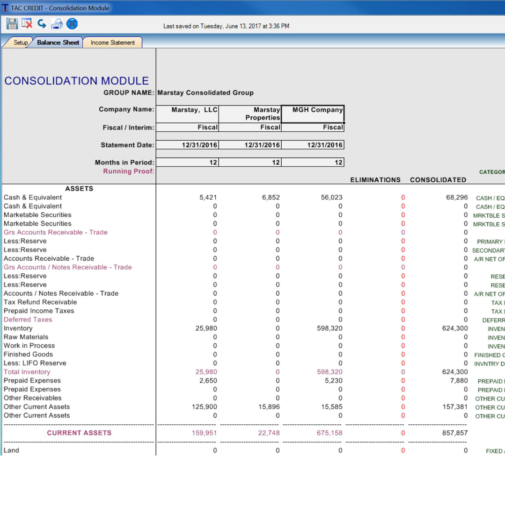Click the blue undo arrow icon
This screenshot has height=506, width=505.
point(42,23)
